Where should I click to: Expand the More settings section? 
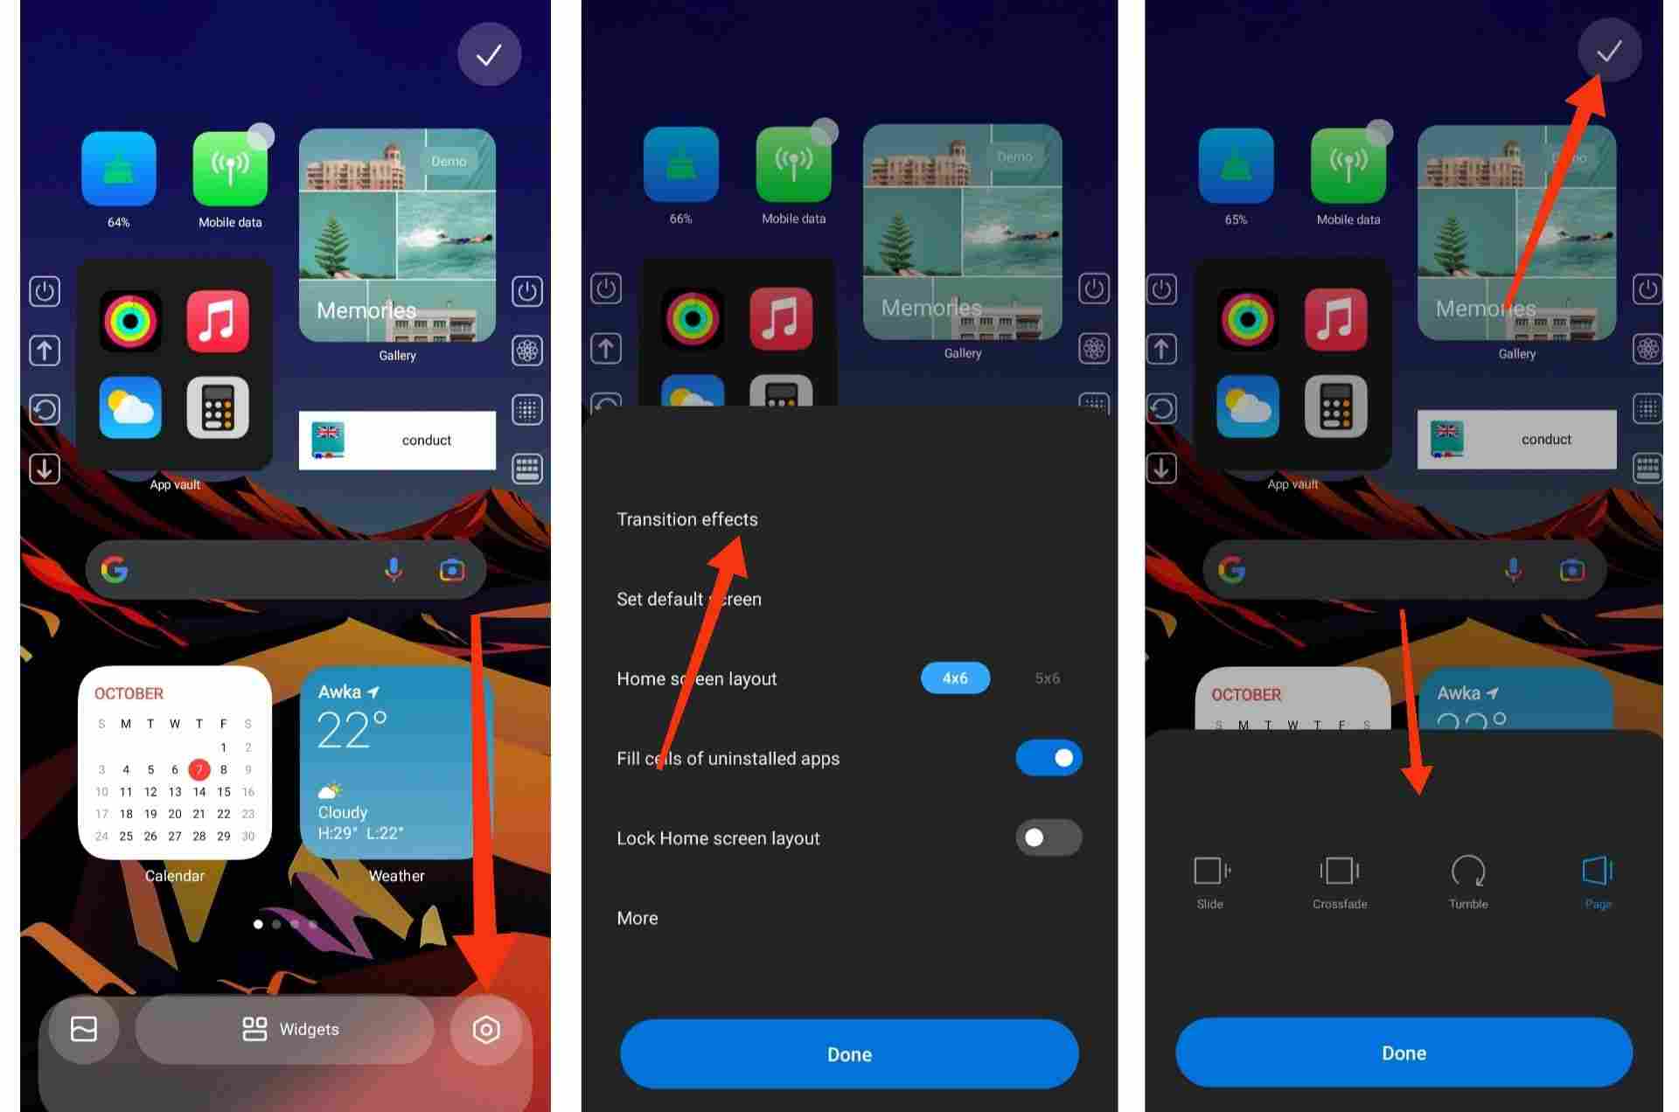pos(637,917)
